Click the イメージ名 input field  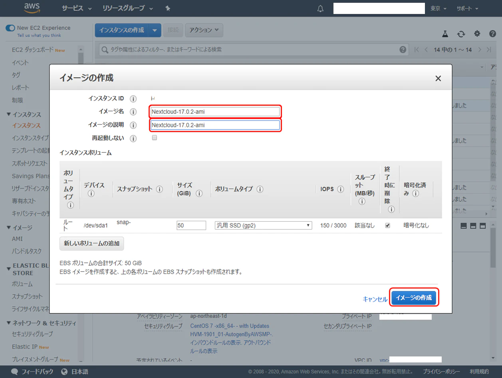point(215,112)
